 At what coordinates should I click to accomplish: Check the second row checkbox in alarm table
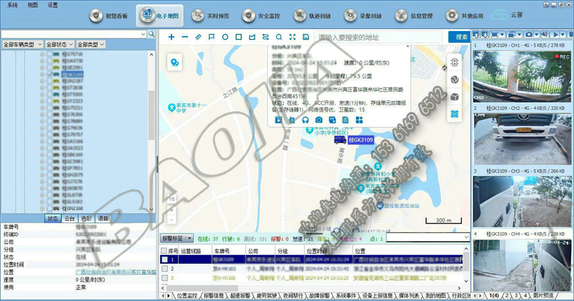(163, 268)
